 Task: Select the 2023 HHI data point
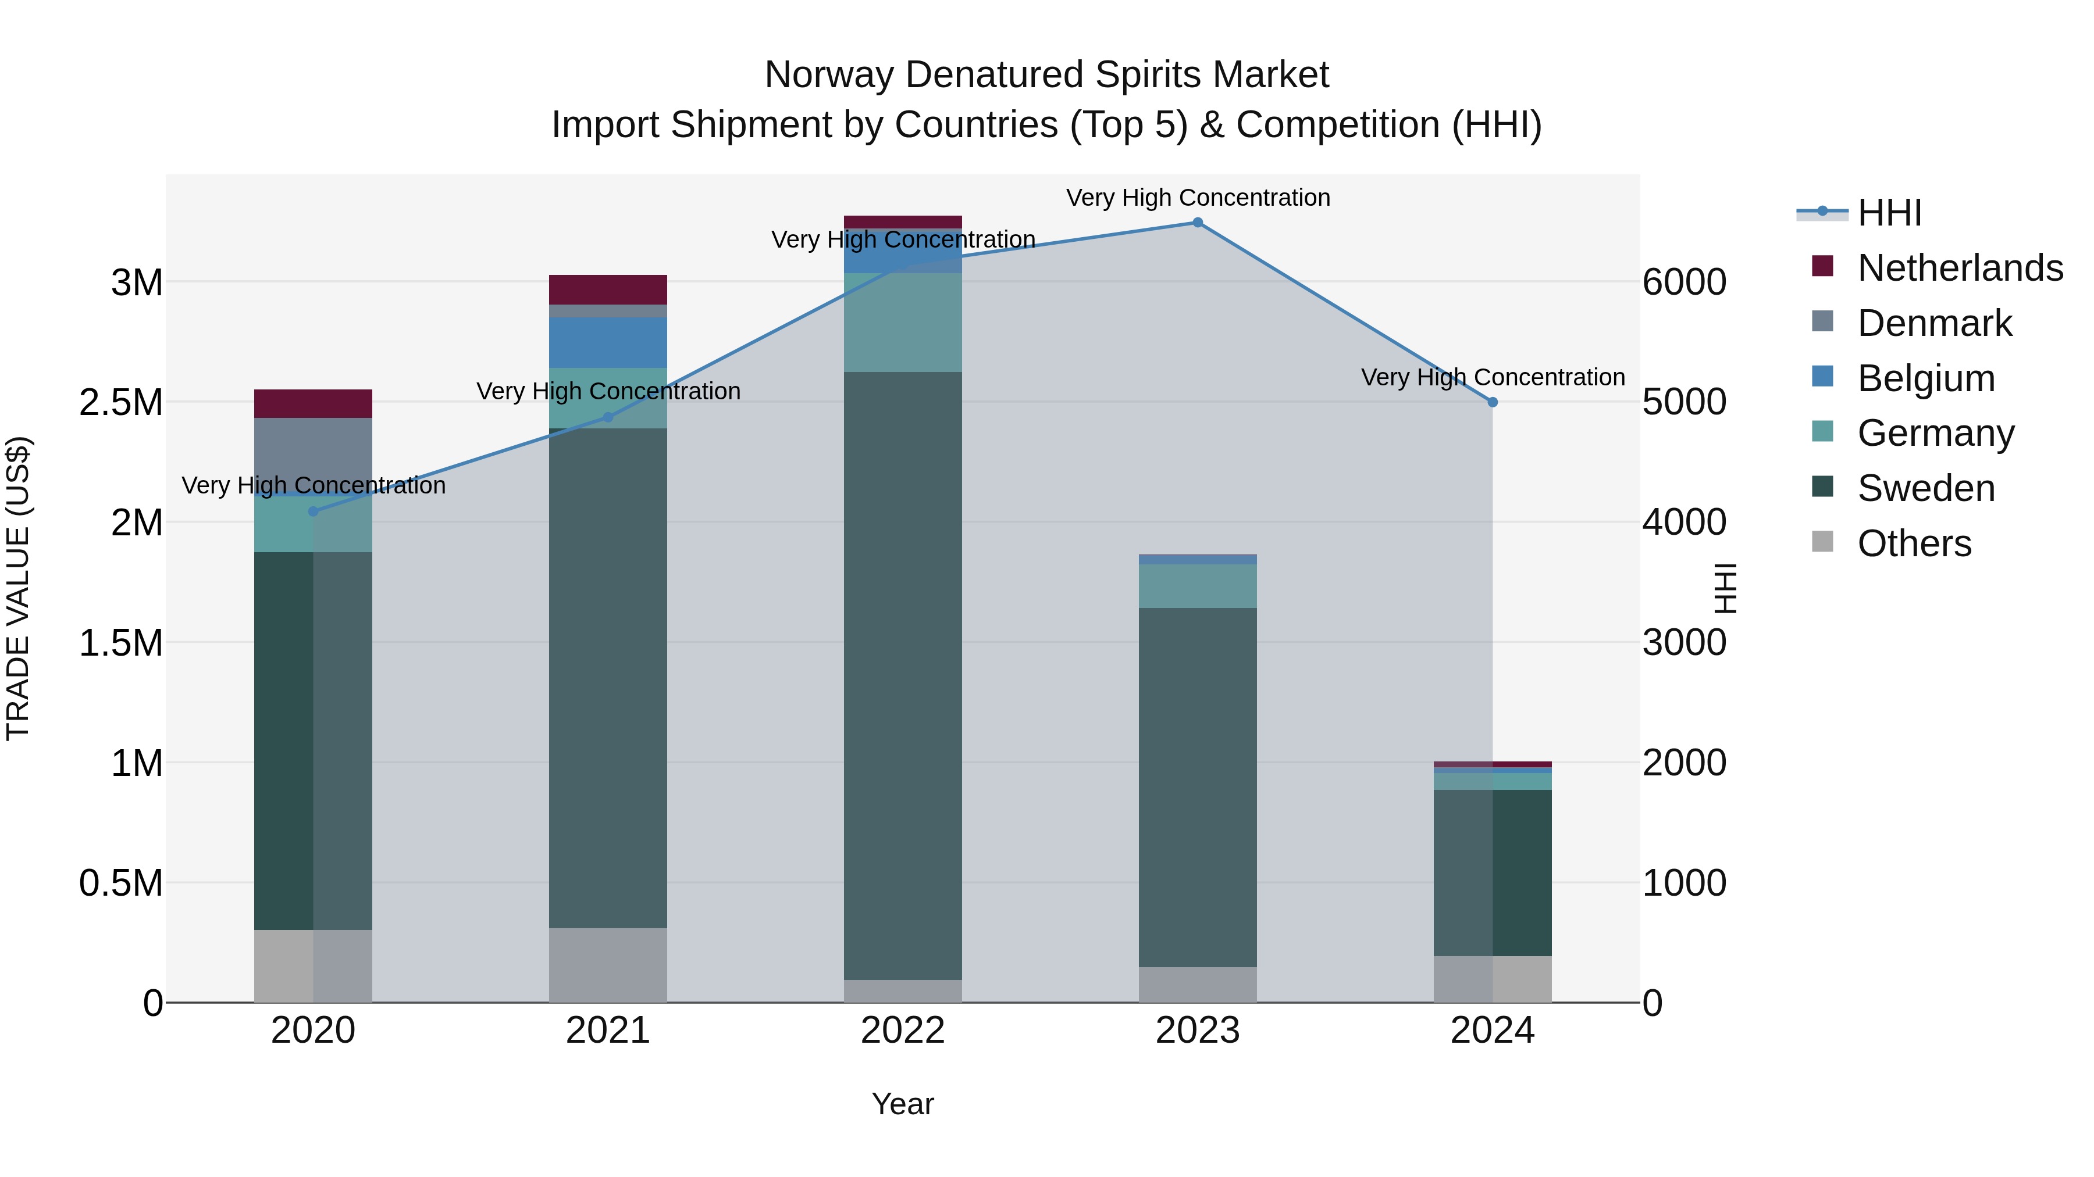click(x=1198, y=223)
